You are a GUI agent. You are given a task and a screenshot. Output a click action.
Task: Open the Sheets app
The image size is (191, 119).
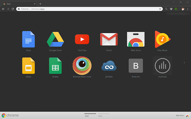click(x=55, y=65)
